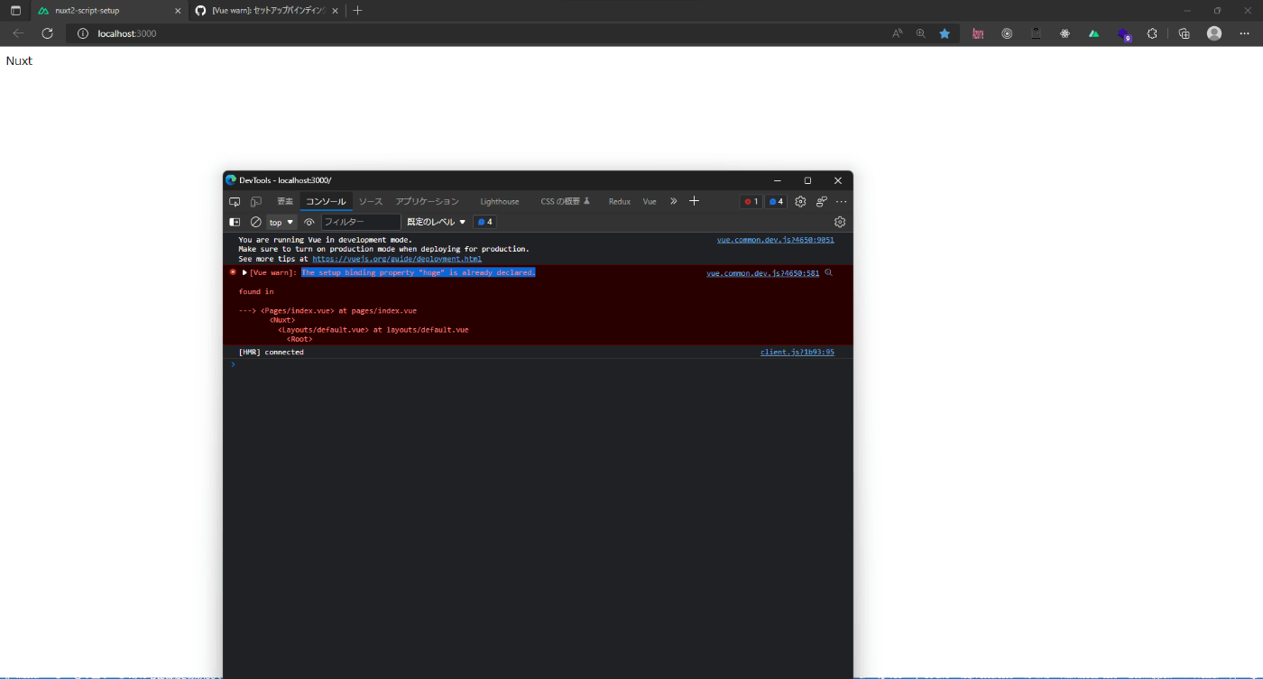Image resolution: width=1263 pixels, height=679 pixels.
Task: Open the Lighthouse panel
Action: [500, 201]
